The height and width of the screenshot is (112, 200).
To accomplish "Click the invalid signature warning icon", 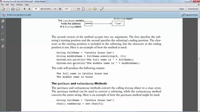I will point(3,15).
